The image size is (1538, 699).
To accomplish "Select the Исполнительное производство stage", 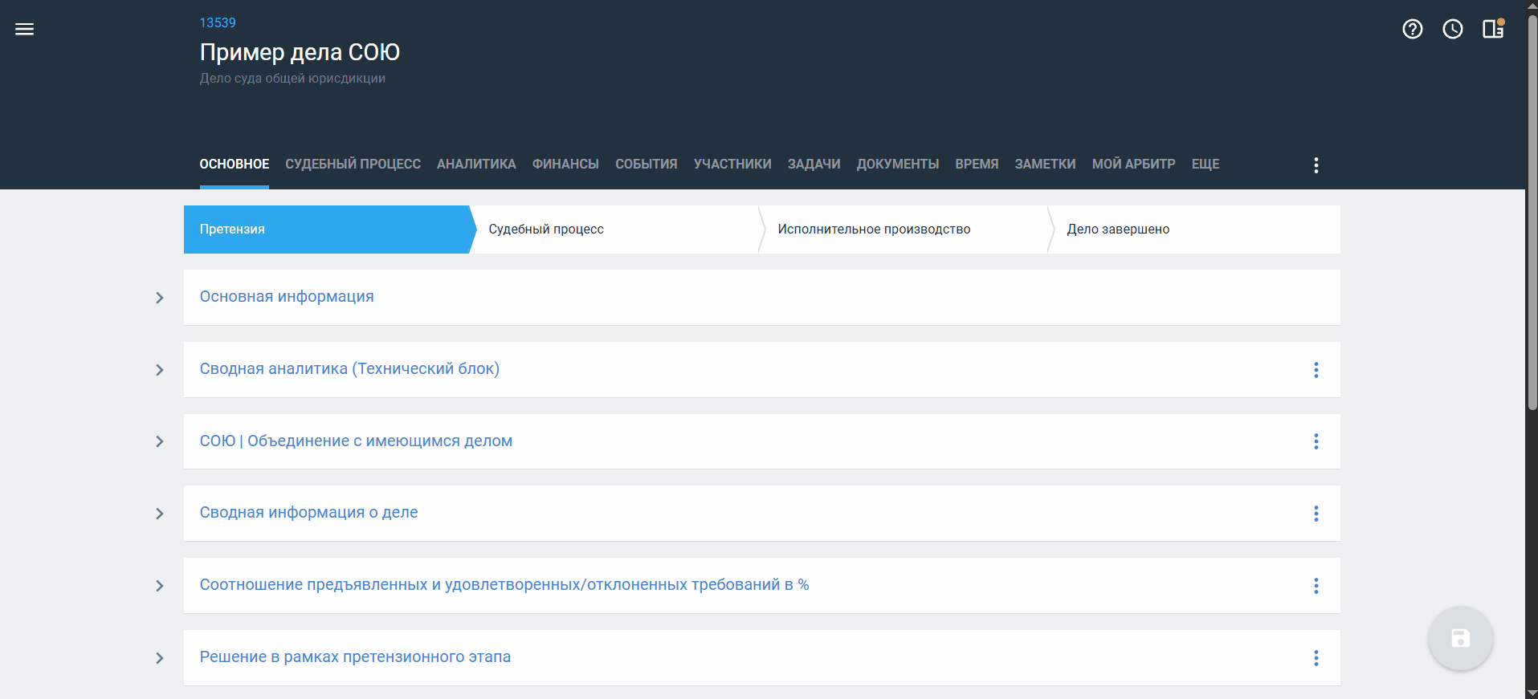I will pos(874,230).
